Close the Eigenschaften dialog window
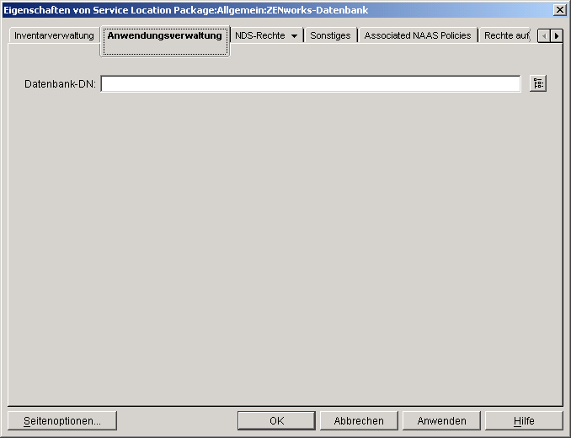This screenshot has height=438, width=571. coord(559,10)
